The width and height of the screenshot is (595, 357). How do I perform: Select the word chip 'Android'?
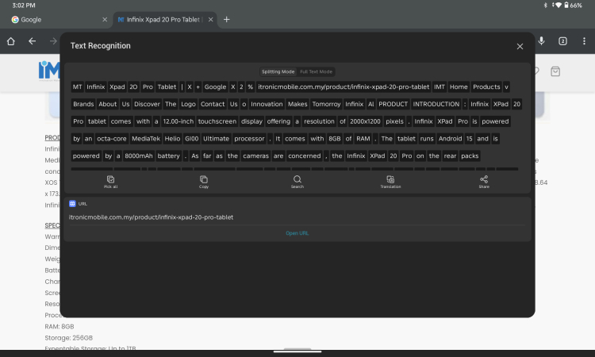click(x=450, y=139)
